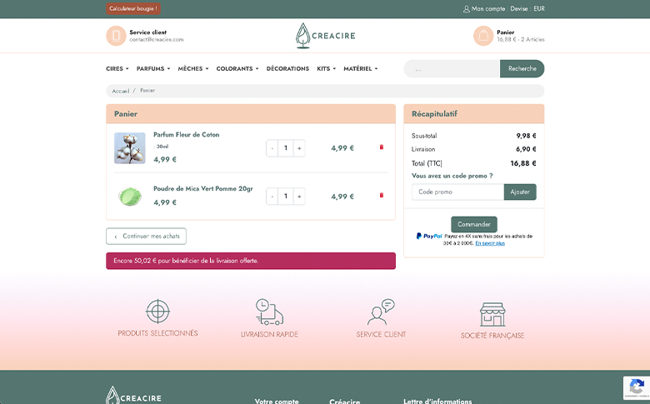This screenshot has height=404, width=650.
Task: Open the shopping bag Panier icon
Action: 483,36
